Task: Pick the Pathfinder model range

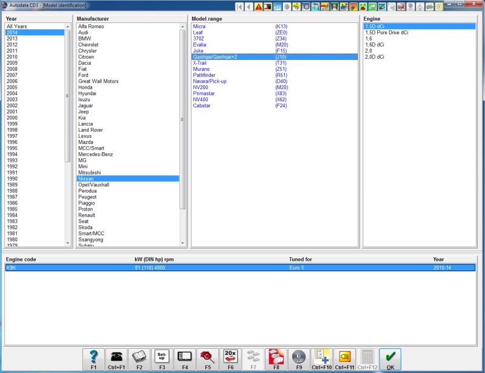Action: (x=275, y=75)
